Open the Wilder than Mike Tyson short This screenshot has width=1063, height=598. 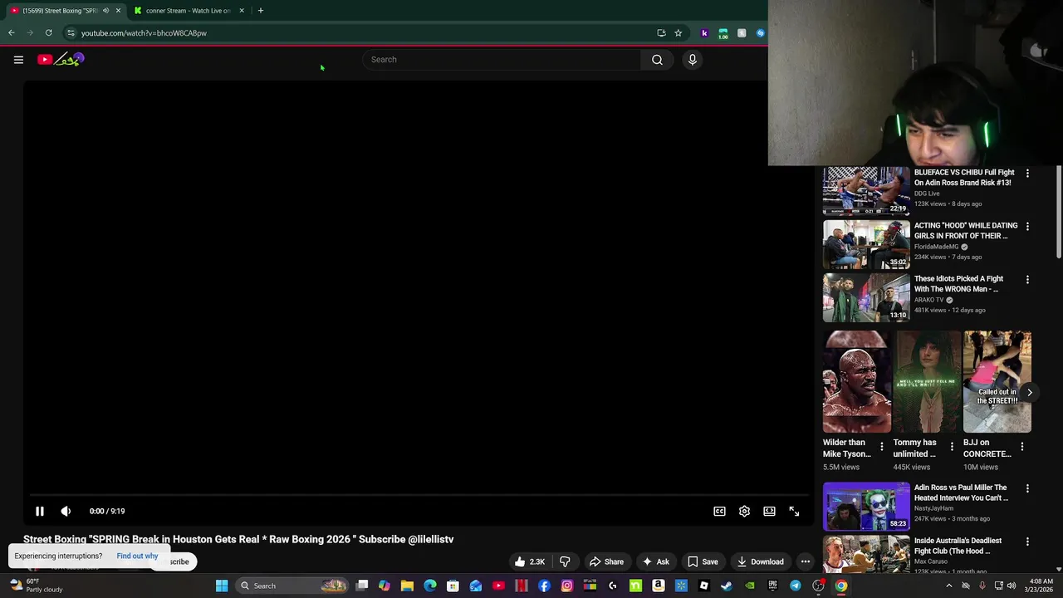point(856,382)
